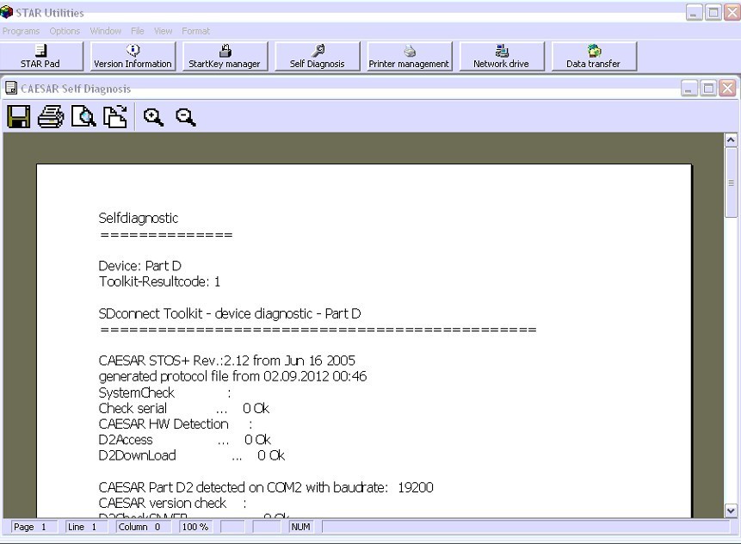Close the CAESAR Self Diagnosis window
This screenshot has height=544, width=741.
[x=727, y=89]
